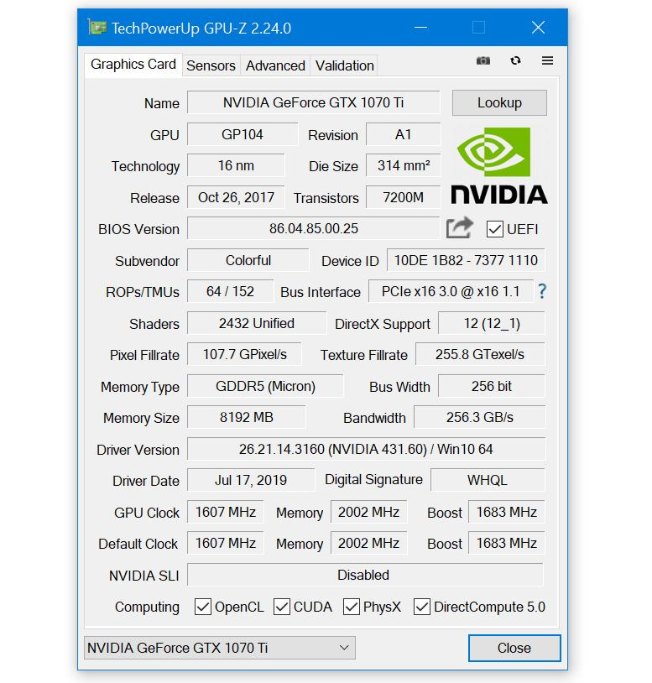The width and height of the screenshot is (652, 683).
Task: Click the Device ID field 10DE 1B82
Action: click(x=466, y=260)
